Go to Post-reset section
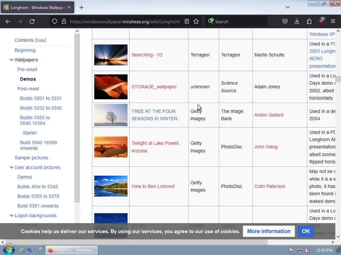The width and height of the screenshot is (341, 255). point(28,89)
